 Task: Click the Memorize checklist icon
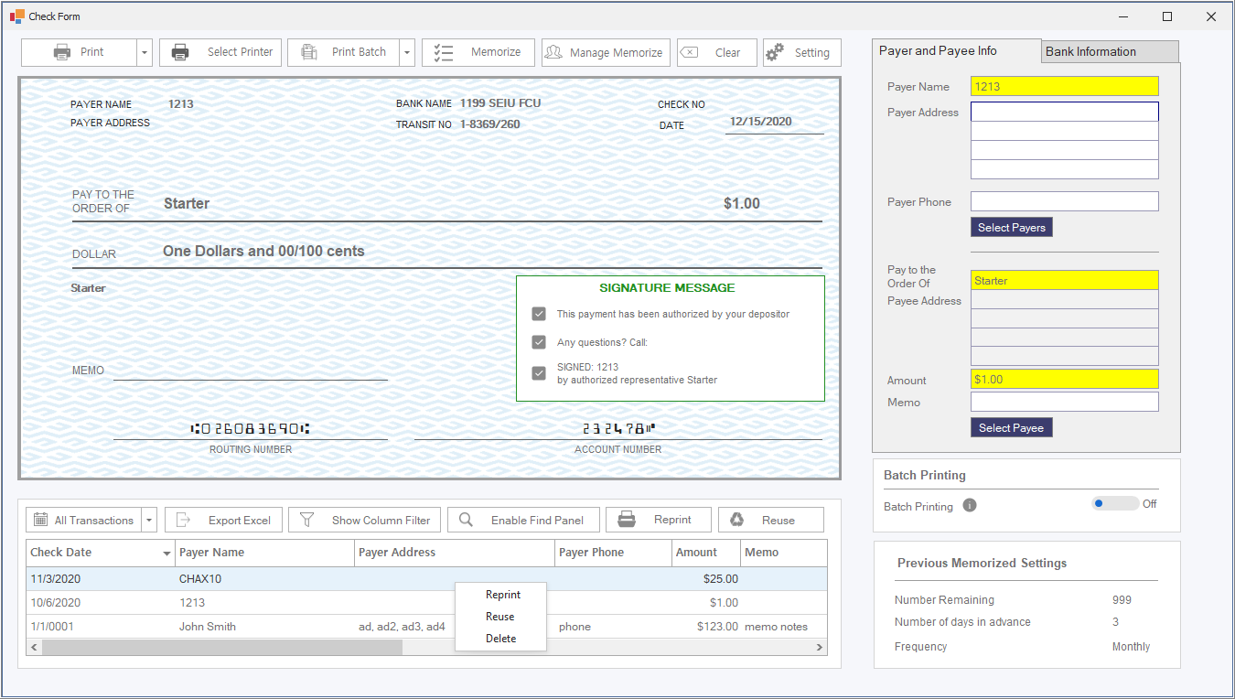click(444, 52)
